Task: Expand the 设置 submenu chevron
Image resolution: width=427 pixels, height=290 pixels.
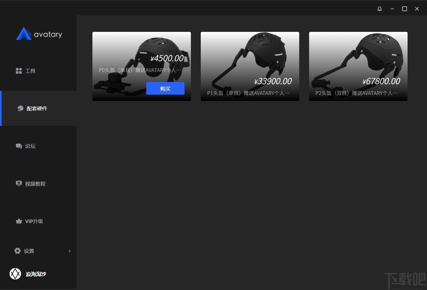Action: 69,251
